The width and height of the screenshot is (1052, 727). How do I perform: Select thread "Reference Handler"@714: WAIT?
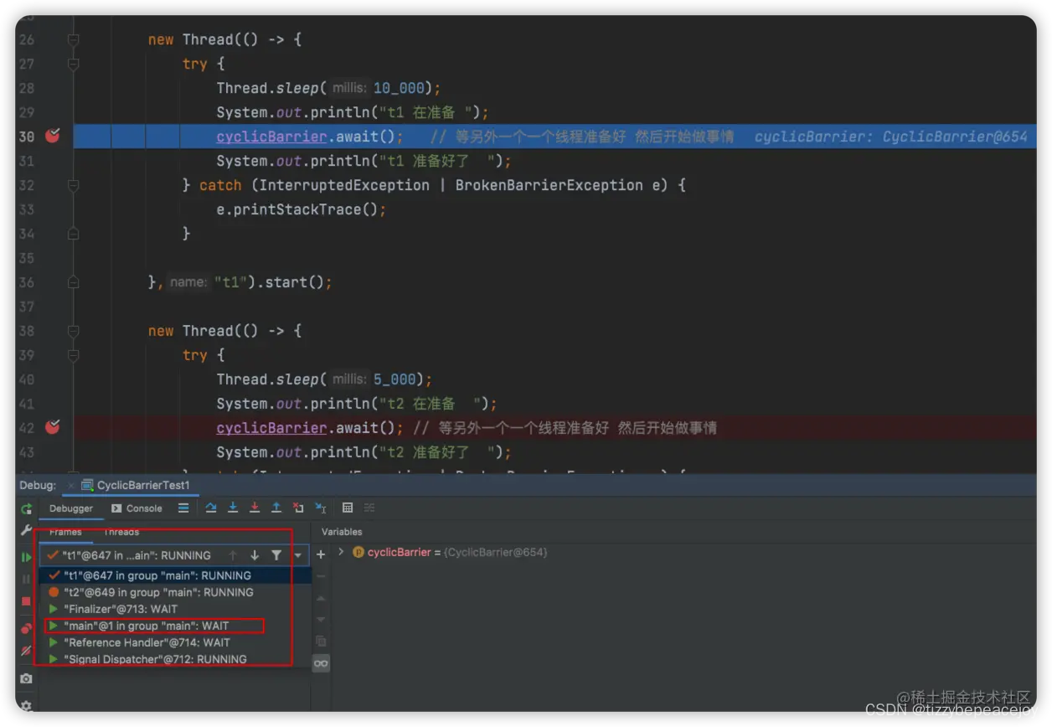click(175, 642)
